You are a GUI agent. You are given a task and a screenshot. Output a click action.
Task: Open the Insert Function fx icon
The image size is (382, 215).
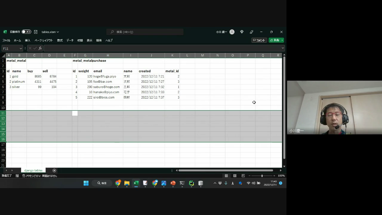click(x=40, y=48)
